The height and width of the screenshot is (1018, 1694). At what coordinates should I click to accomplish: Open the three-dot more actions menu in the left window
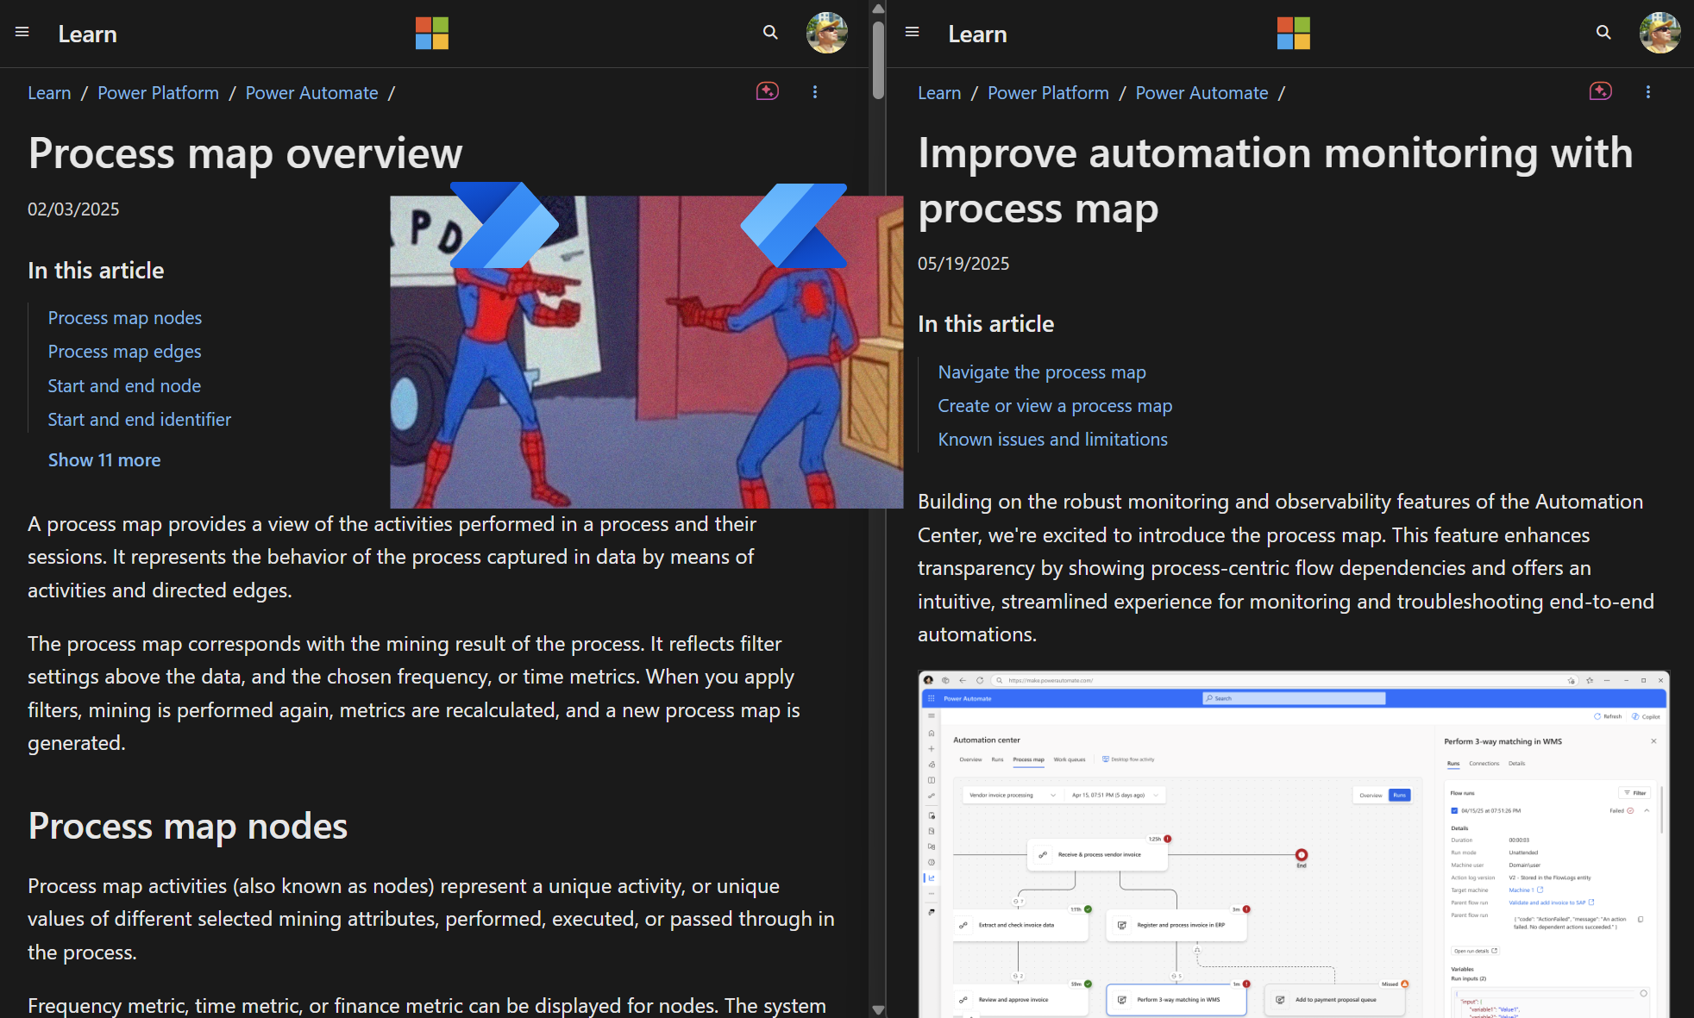coord(815,92)
